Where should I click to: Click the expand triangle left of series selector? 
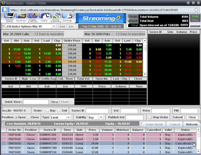3,26
